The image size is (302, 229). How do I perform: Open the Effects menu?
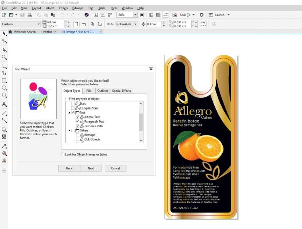[63, 8]
